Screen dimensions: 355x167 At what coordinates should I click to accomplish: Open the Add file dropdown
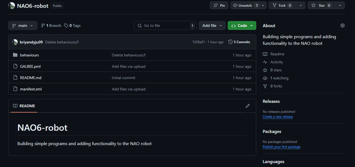click(x=212, y=25)
